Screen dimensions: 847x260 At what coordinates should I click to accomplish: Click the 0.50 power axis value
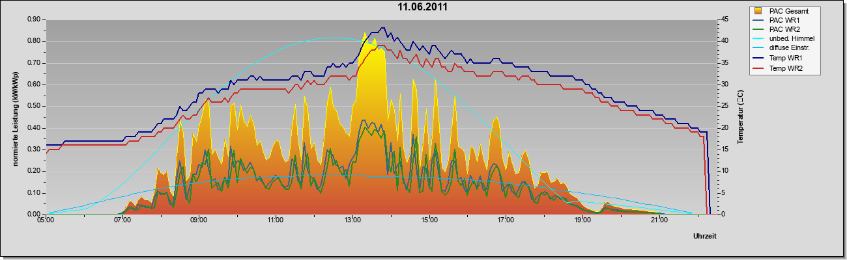pyautogui.click(x=34, y=106)
